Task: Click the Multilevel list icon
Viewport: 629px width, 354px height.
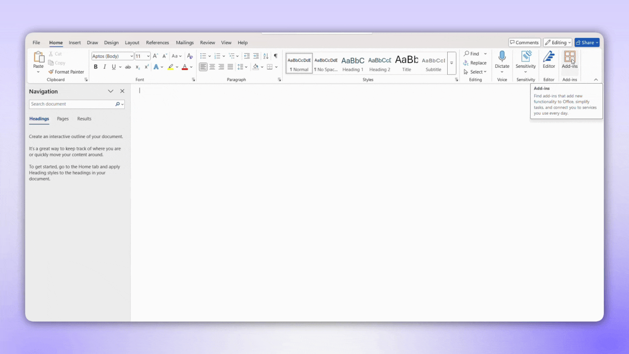Action: [x=231, y=56]
